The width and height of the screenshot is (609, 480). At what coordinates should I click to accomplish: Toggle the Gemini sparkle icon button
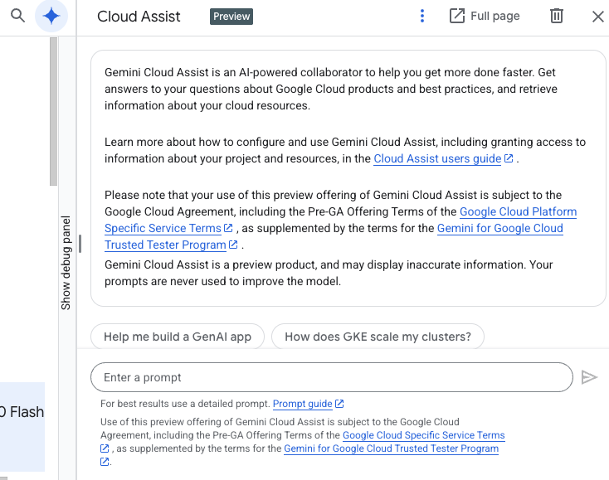click(x=51, y=16)
